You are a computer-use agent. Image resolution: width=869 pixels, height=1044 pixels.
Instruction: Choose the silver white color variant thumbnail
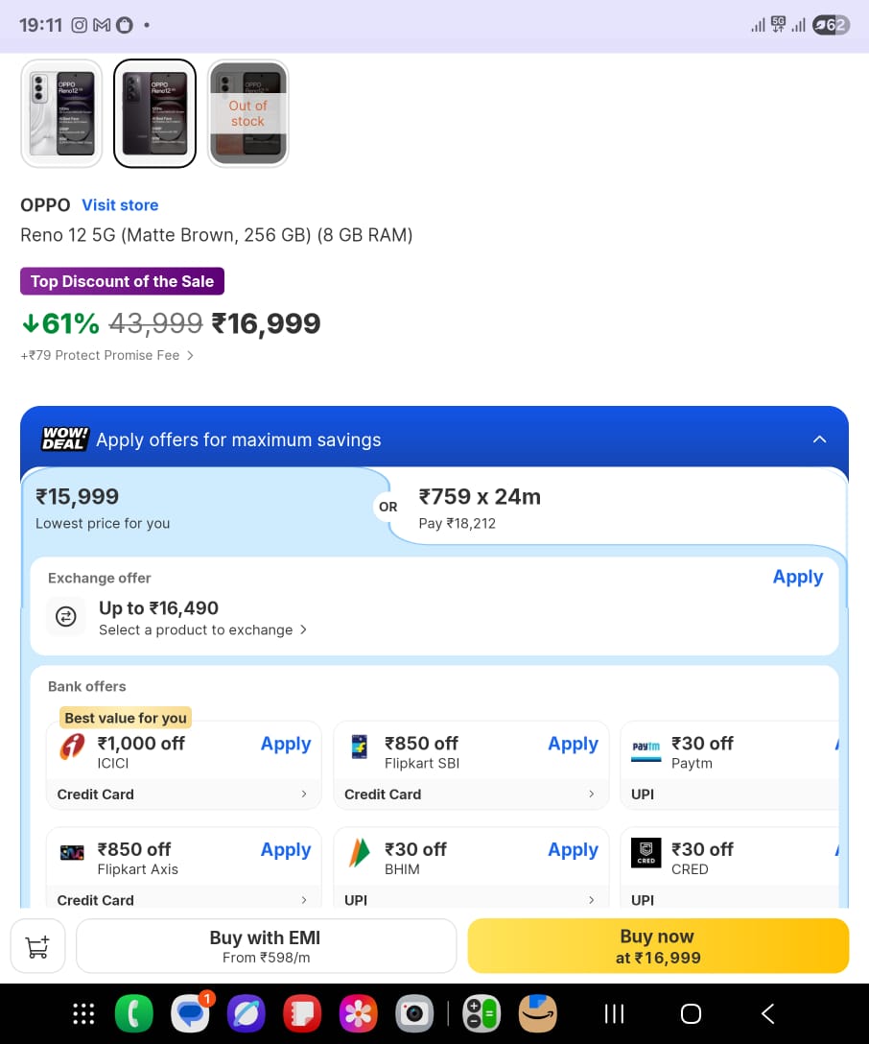(61, 113)
